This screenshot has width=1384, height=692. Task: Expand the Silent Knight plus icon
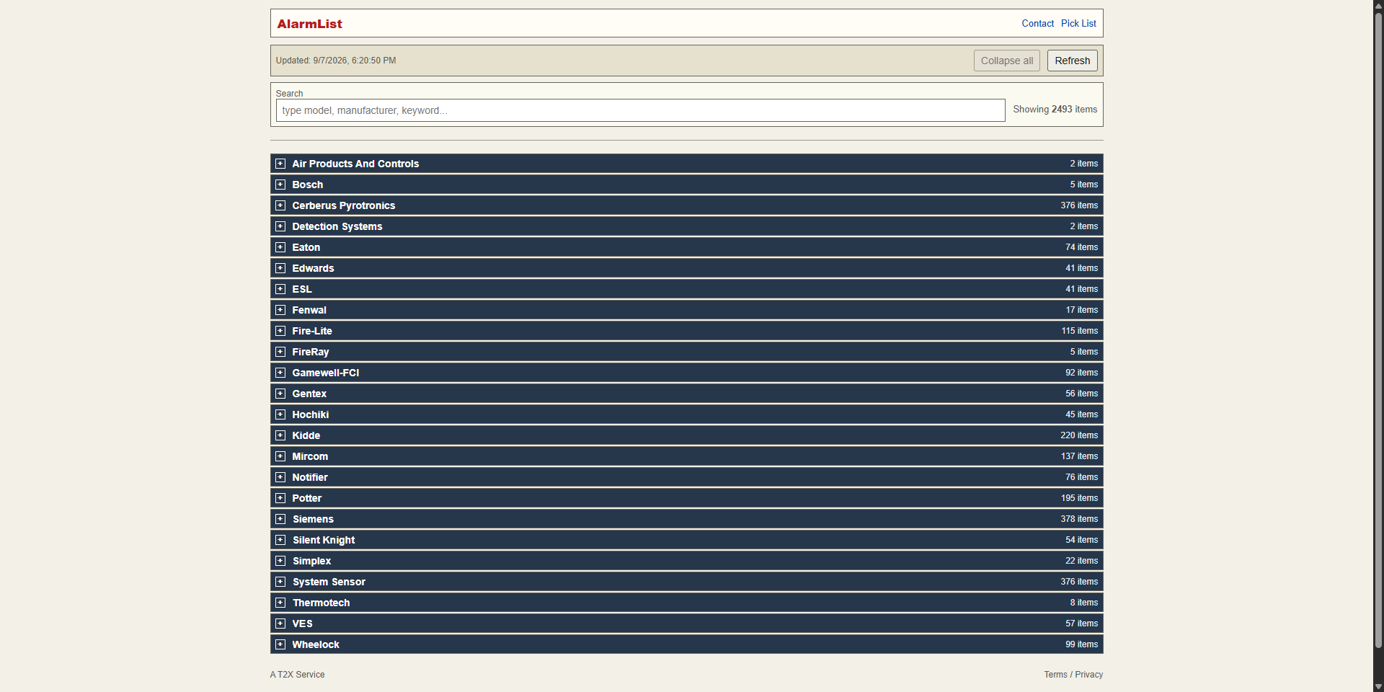280,540
